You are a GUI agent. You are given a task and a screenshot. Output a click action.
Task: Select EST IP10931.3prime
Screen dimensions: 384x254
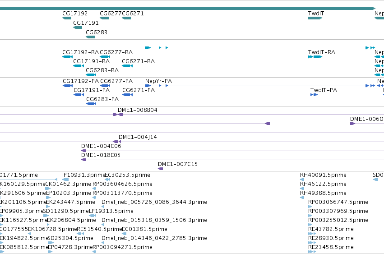(x=83, y=175)
